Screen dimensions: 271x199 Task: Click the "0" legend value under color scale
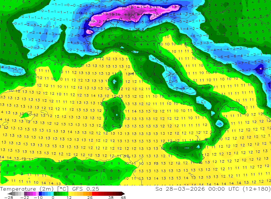(53, 197)
